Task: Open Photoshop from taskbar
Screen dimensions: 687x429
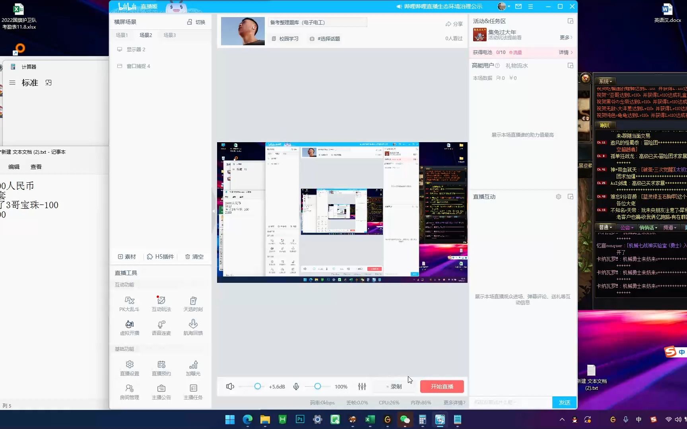Action: click(300, 419)
